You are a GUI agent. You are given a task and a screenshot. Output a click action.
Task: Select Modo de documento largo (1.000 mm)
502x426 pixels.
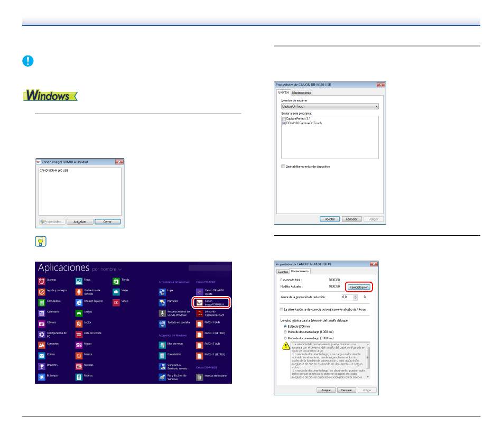285,332
